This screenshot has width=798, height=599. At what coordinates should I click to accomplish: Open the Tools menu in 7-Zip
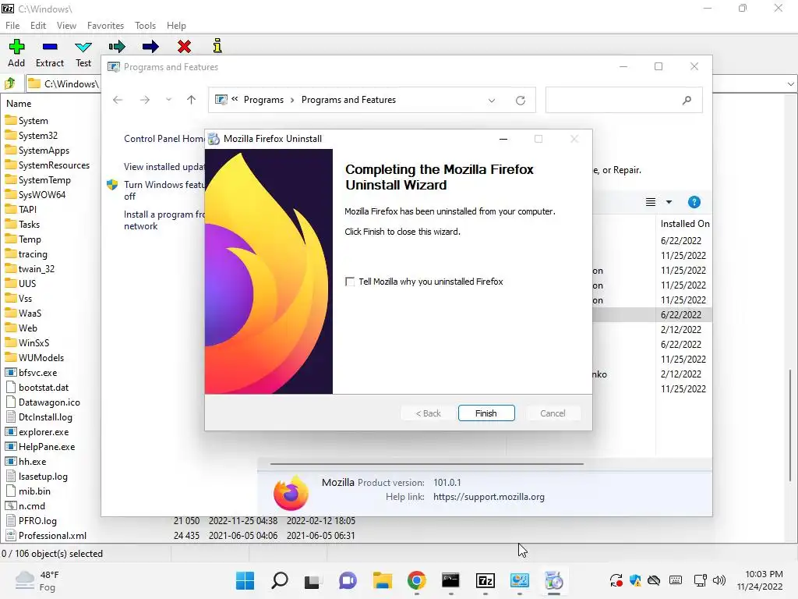tap(145, 26)
